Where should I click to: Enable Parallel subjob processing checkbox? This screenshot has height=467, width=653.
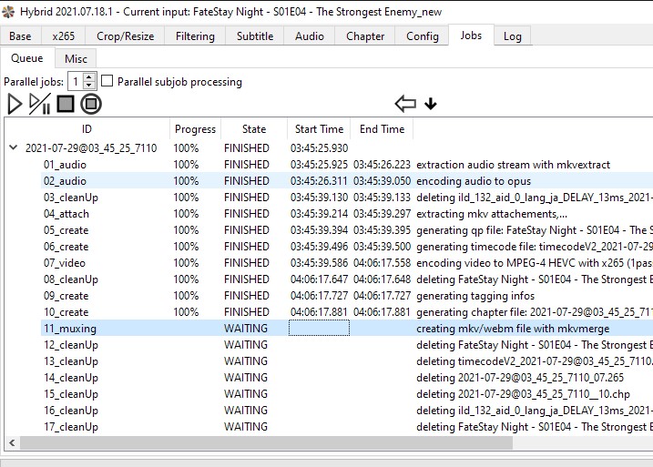point(107,81)
